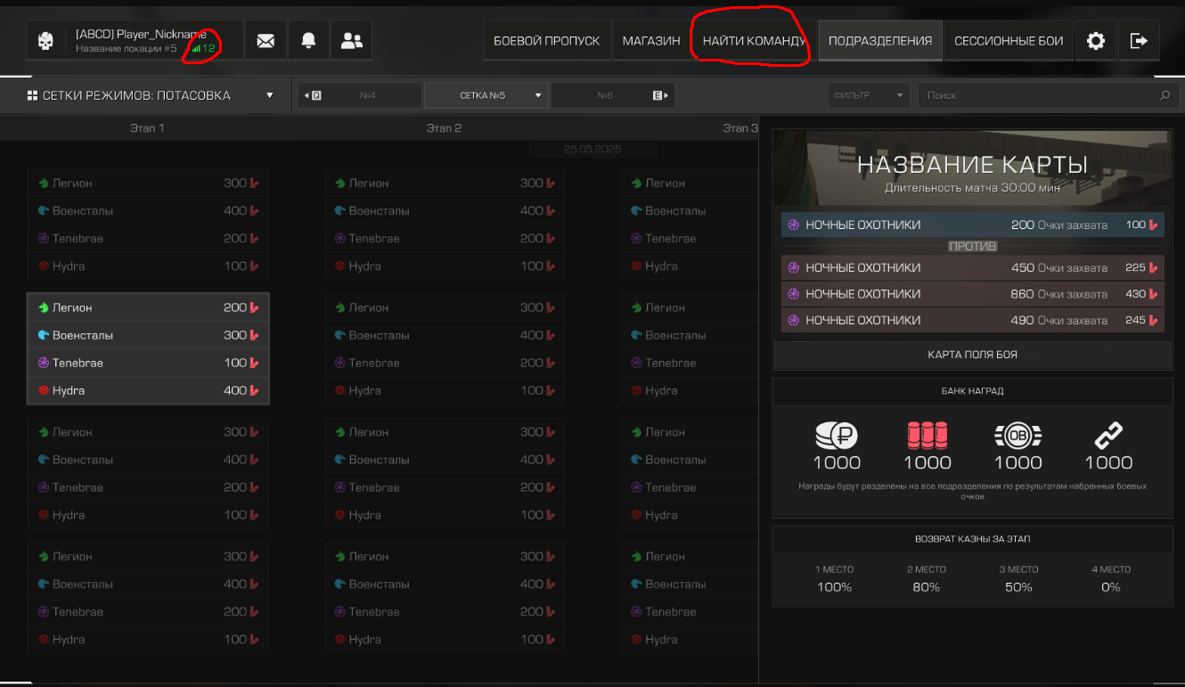Open the Фильтр dropdown
Screen dimensions: 1185x687
point(869,95)
